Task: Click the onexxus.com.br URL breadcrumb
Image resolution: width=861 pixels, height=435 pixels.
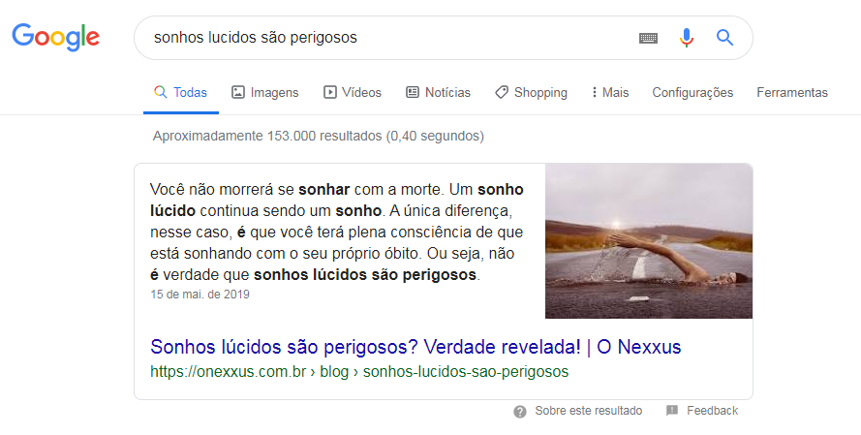Action: tap(359, 372)
